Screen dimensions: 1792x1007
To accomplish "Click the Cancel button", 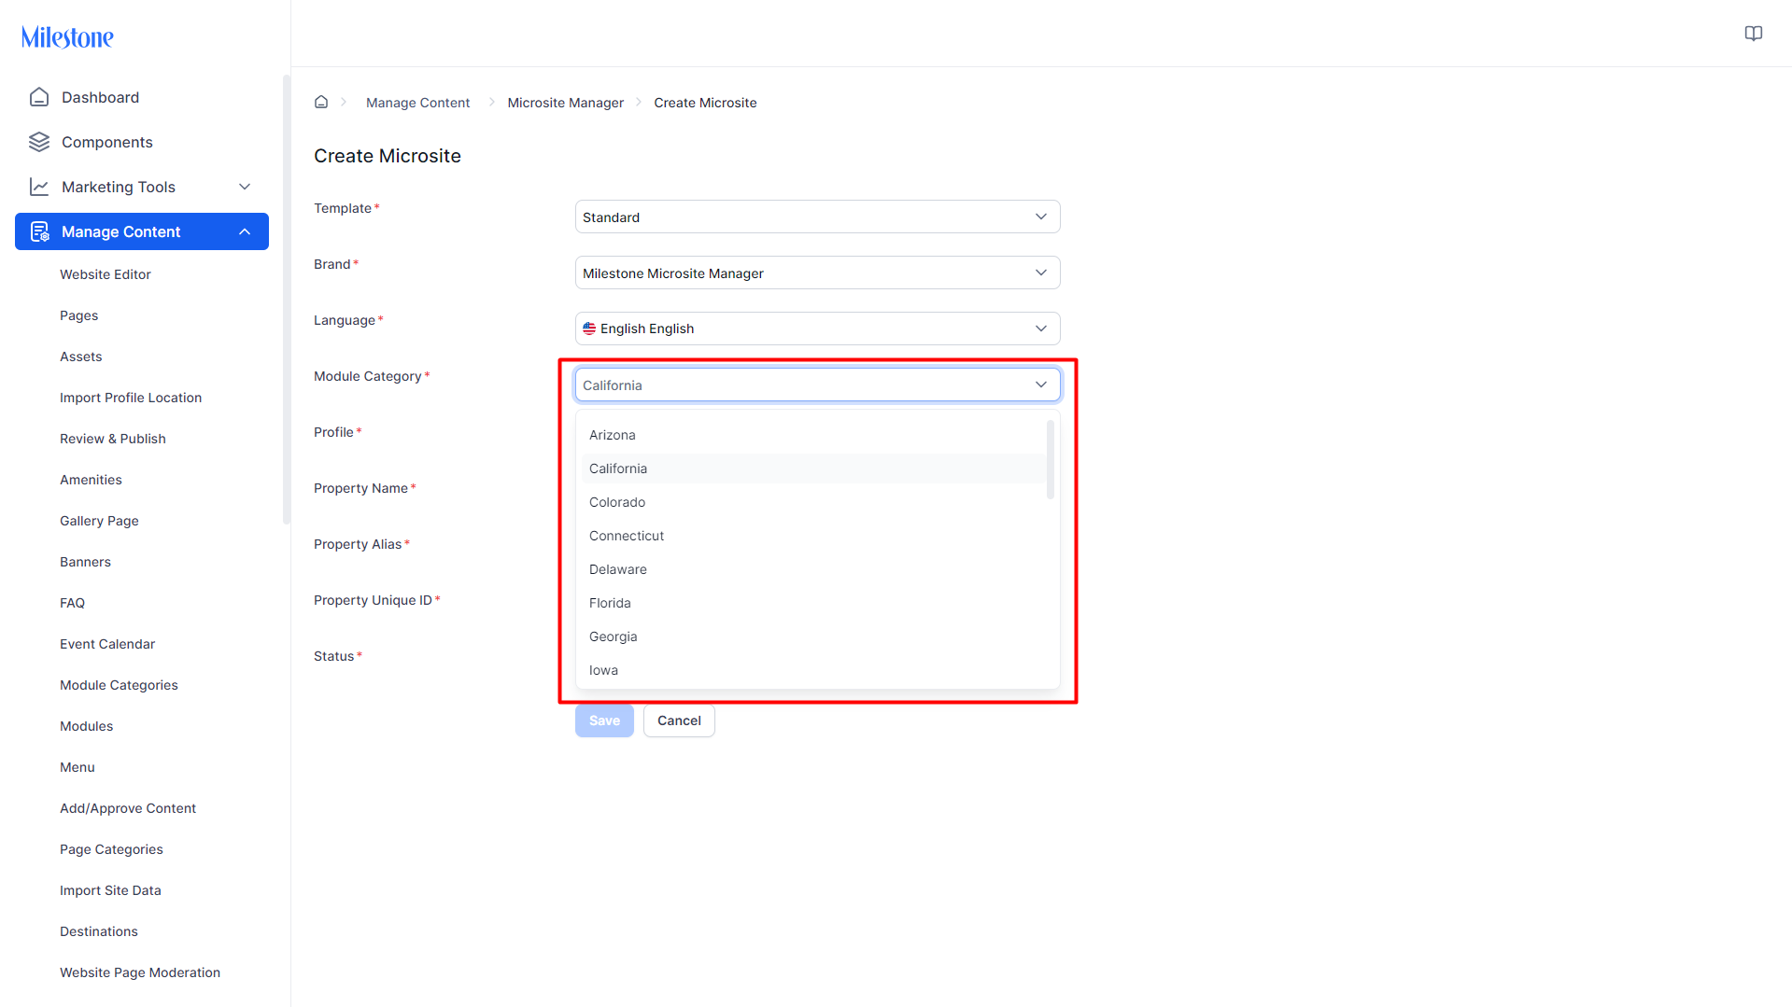I will click(x=679, y=720).
